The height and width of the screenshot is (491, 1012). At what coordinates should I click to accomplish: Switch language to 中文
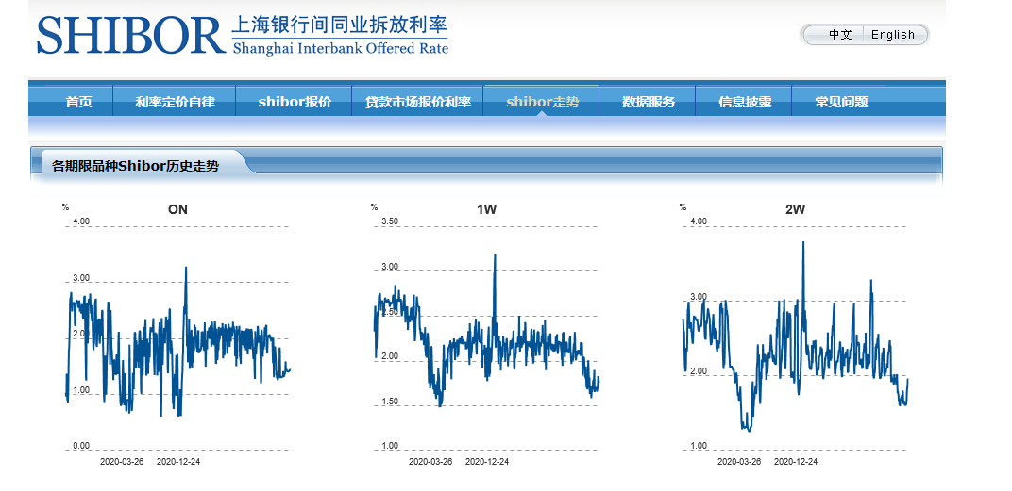[839, 35]
